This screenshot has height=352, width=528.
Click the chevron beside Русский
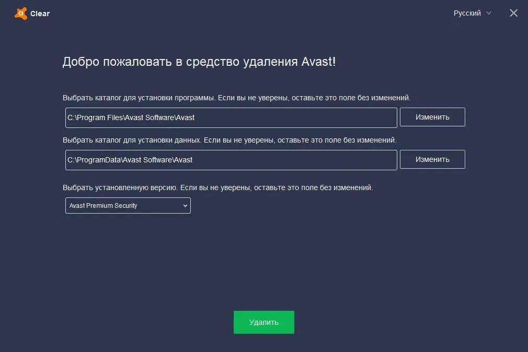(x=489, y=13)
